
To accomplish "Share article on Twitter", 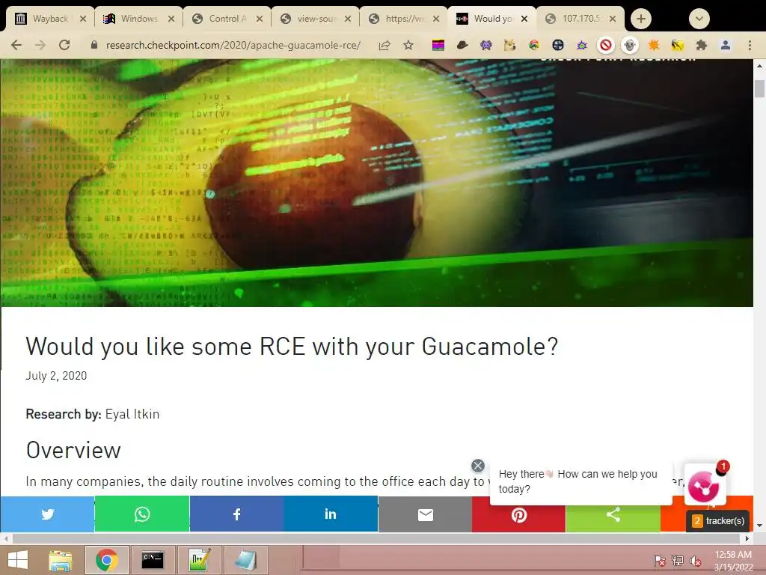I will [x=47, y=514].
